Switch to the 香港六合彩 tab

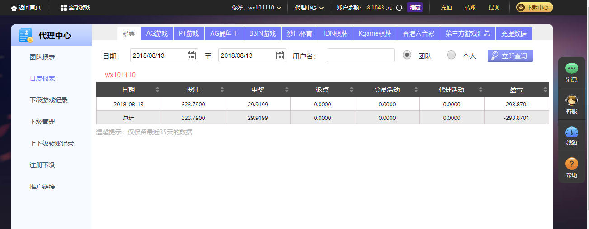tap(418, 33)
